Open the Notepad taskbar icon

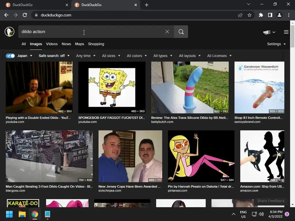48,214
